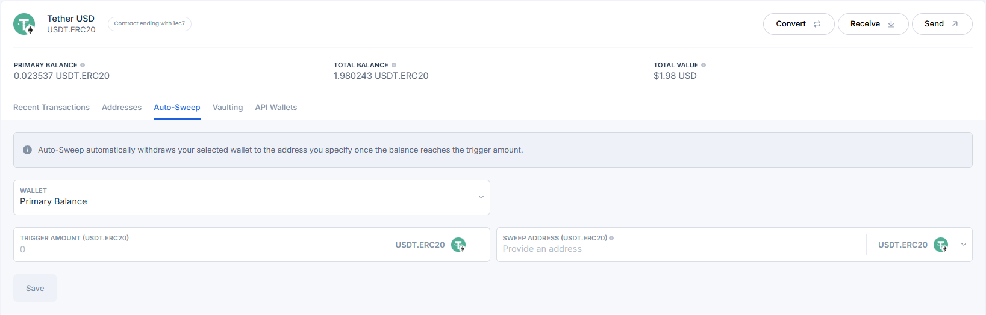
Task: Click the Sweep Address input field
Action: pos(681,249)
